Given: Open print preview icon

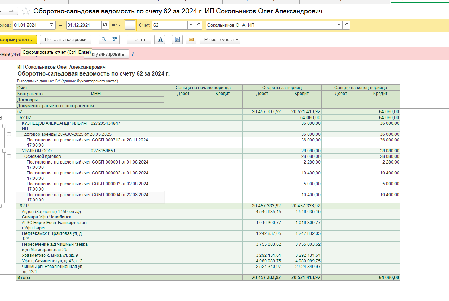Looking at the screenshot, I should coord(160,40).
